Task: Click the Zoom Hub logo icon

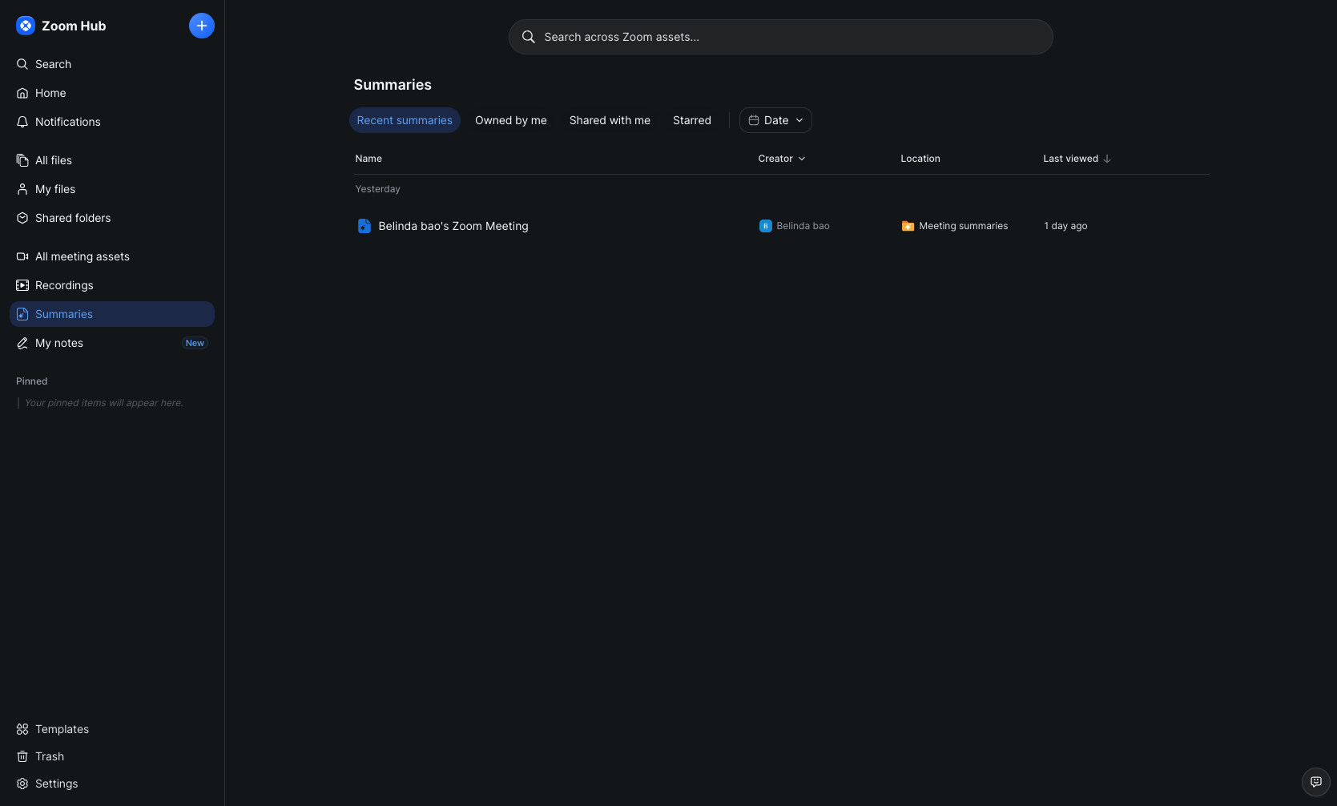Action: [x=26, y=26]
